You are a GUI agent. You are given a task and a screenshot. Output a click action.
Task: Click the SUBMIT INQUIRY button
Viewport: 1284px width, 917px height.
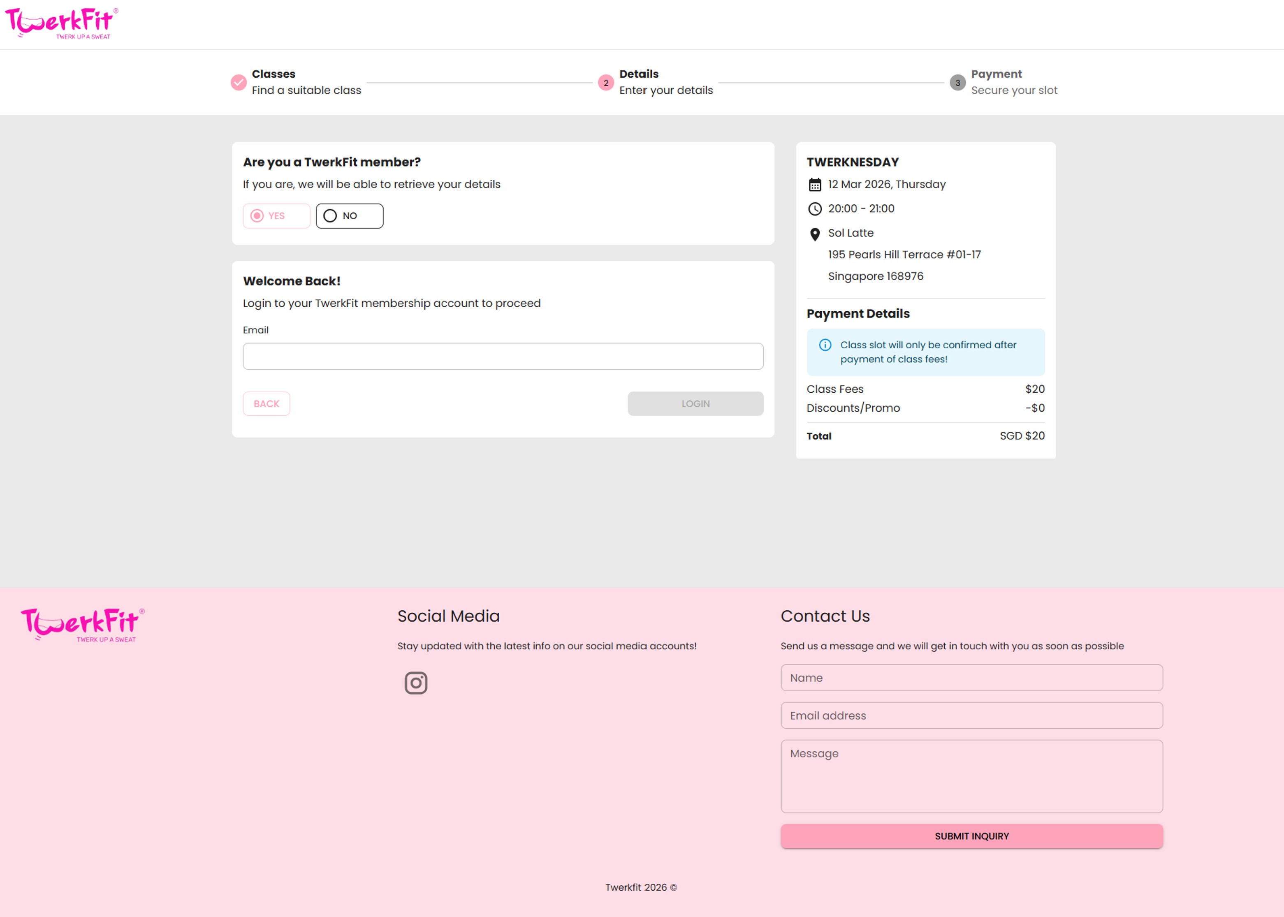pyautogui.click(x=971, y=836)
